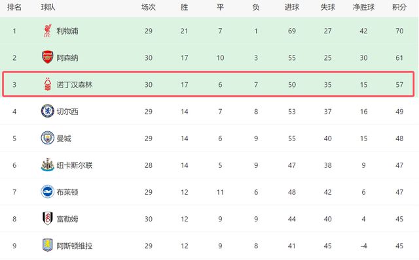Click the Liverpool club crest icon

48,31
